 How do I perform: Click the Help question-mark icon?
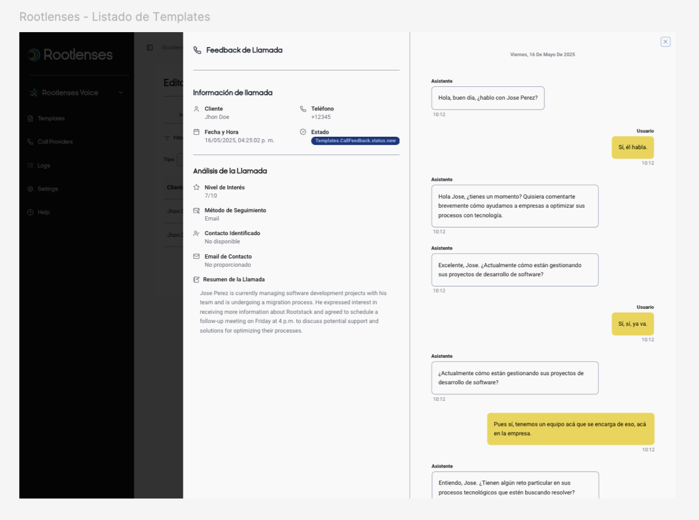point(30,212)
